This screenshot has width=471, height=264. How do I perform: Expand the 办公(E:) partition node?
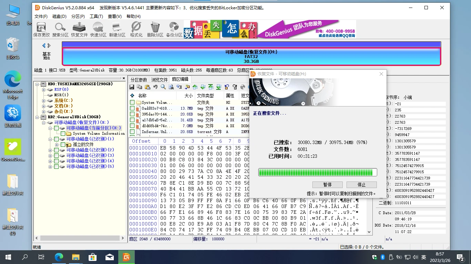tap(44, 111)
